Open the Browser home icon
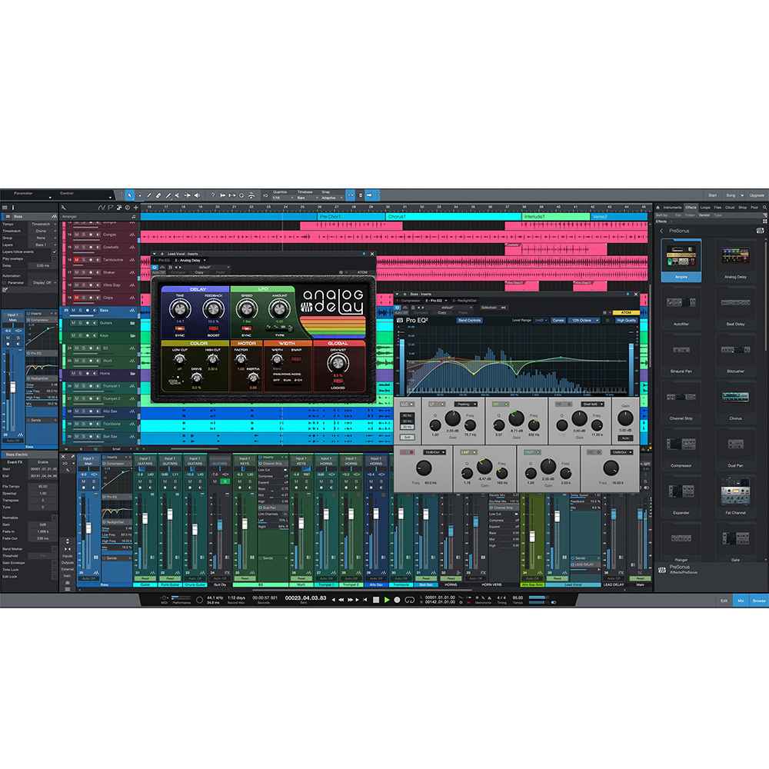769x769 pixels. (x=658, y=208)
